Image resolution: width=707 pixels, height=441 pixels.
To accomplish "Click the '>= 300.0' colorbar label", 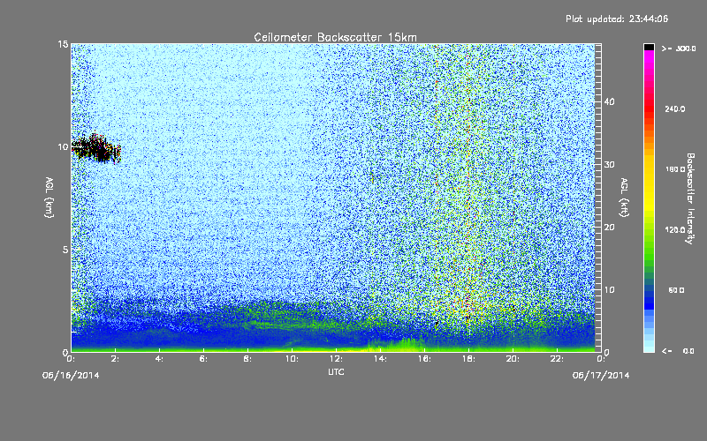I will point(679,49).
